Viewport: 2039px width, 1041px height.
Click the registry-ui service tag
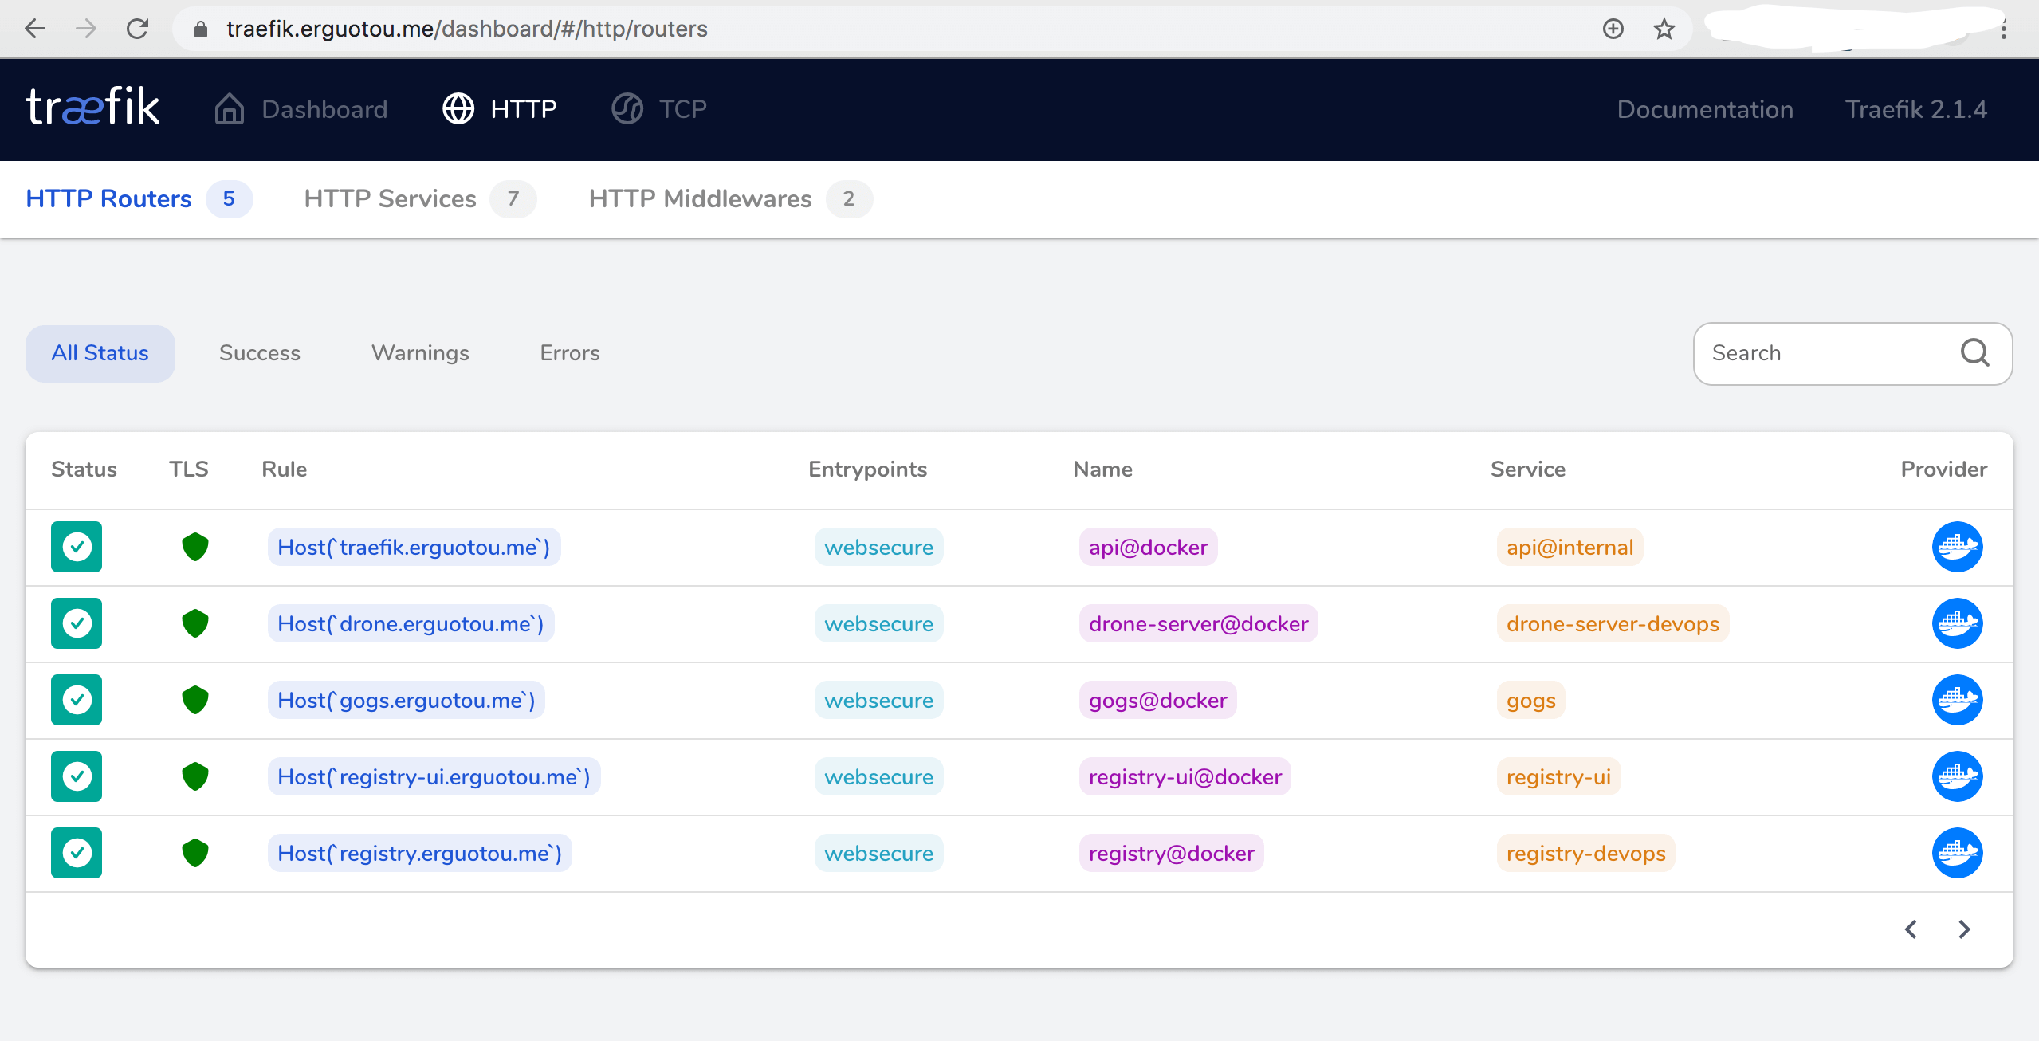tap(1558, 776)
